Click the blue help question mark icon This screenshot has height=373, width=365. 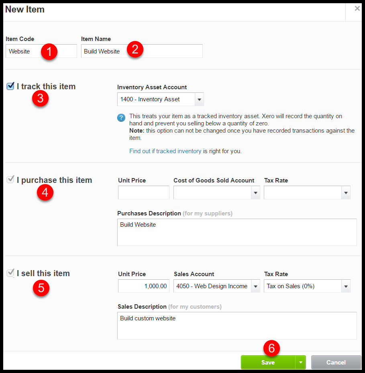121,117
